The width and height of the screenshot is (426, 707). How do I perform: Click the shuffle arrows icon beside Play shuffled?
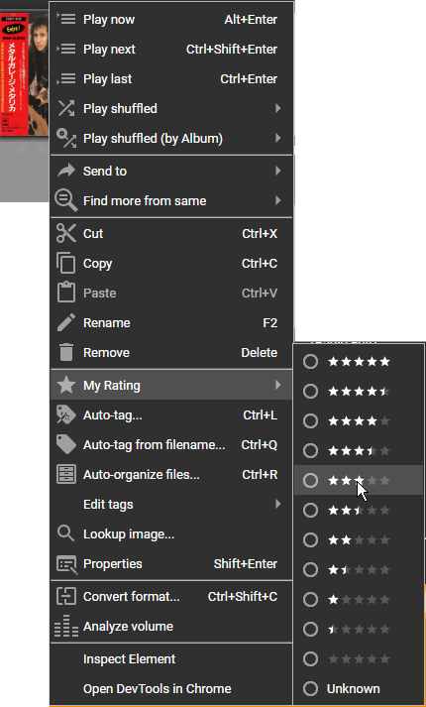(66, 109)
